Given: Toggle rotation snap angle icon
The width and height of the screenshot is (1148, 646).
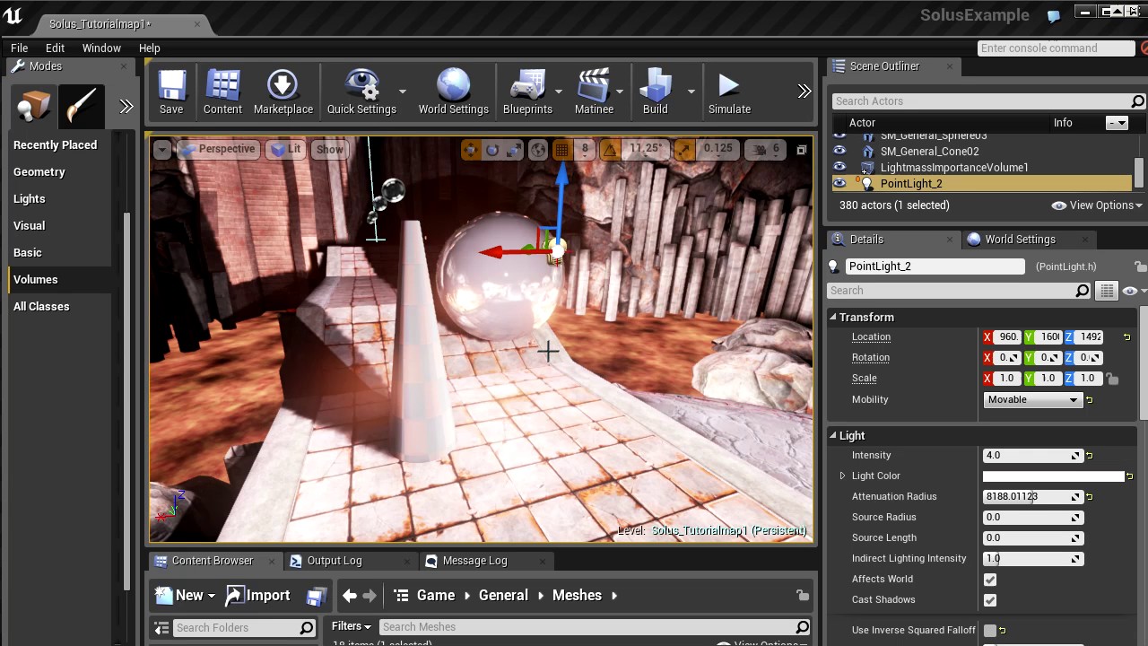Looking at the screenshot, I should pyautogui.click(x=610, y=150).
